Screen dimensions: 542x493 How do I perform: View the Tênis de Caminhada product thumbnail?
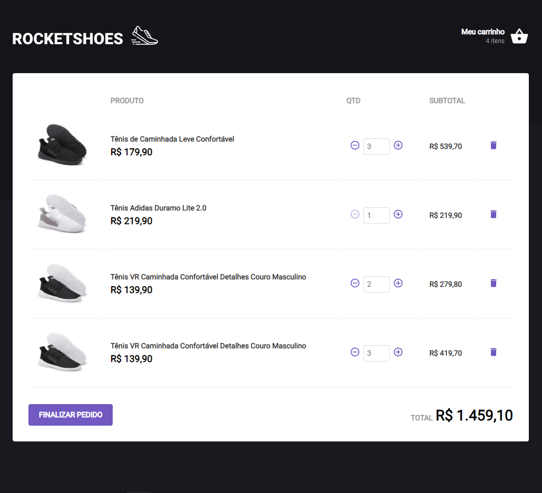point(62,145)
